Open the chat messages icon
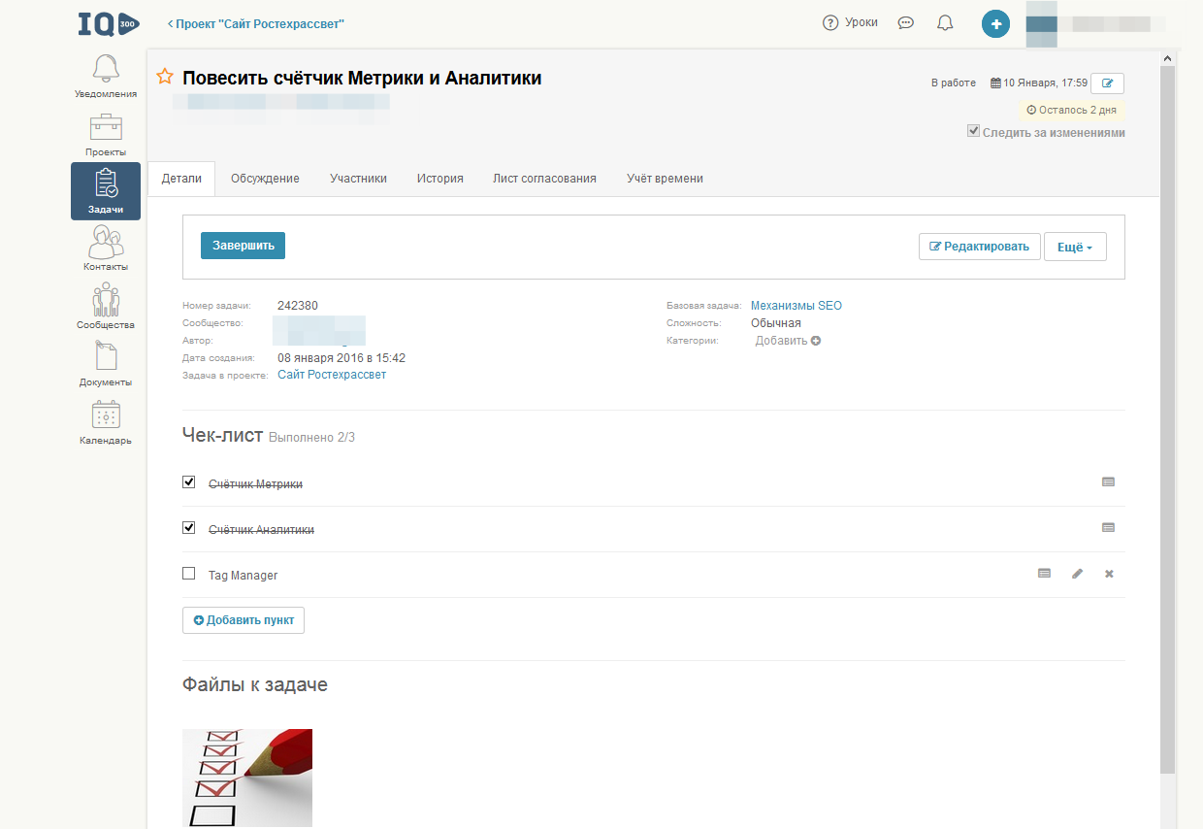Image resolution: width=1203 pixels, height=829 pixels. tap(906, 23)
